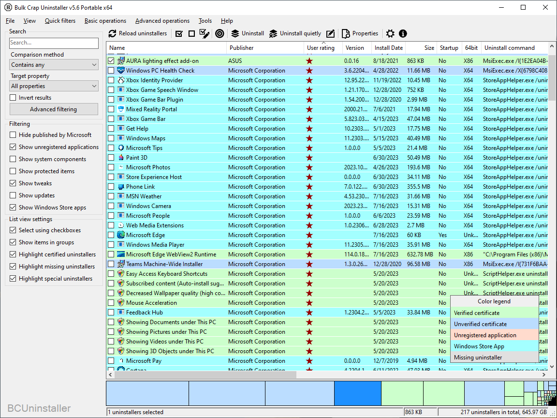The height and width of the screenshot is (418, 557).
Task: Open settings gear icon in toolbar
Action: click(x=390, y=33)
